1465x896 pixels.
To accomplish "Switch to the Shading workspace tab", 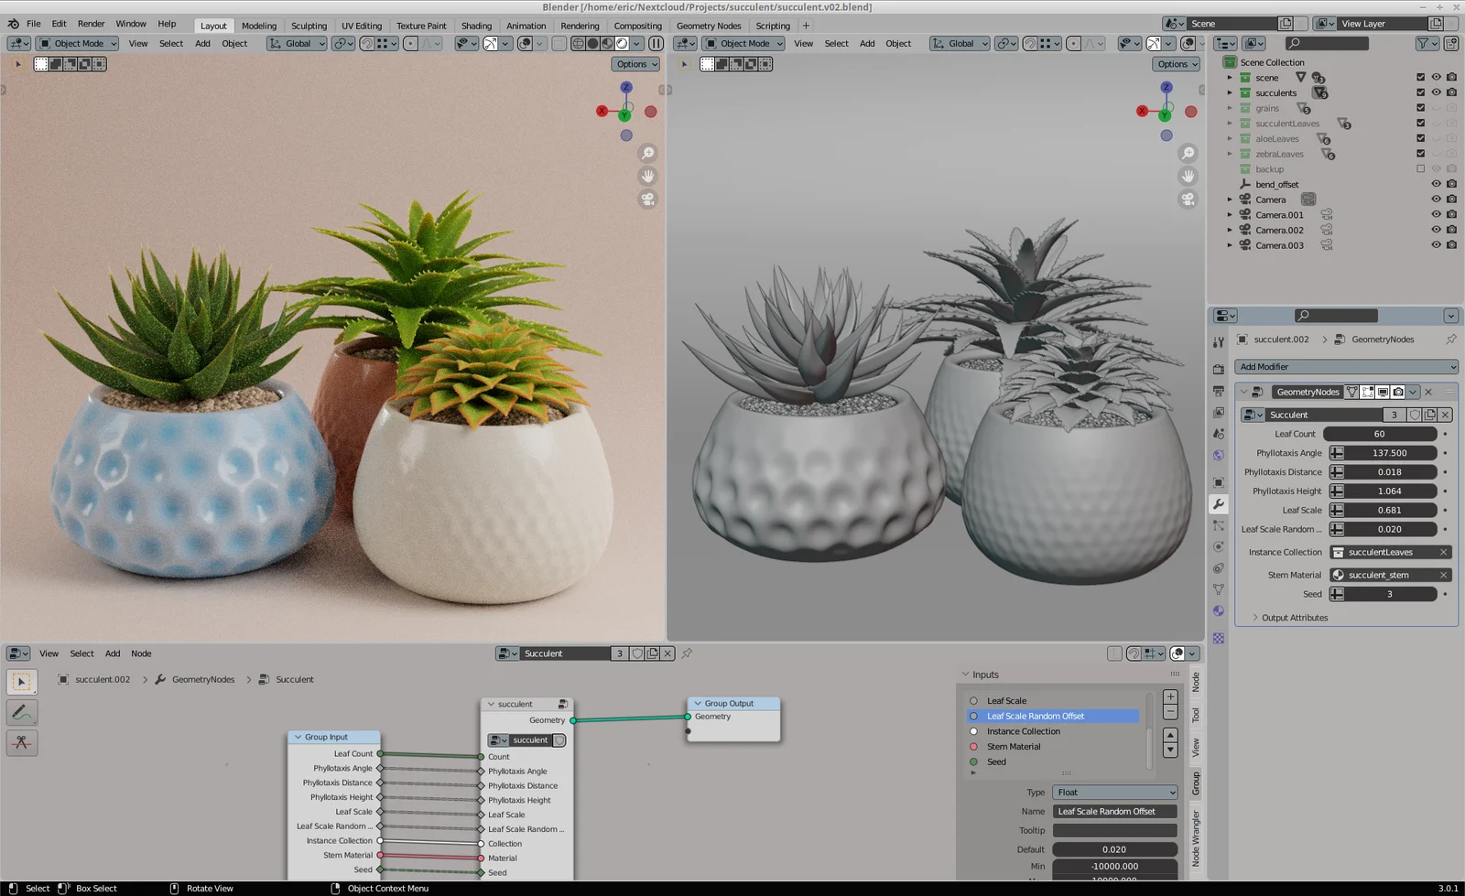I will (476, 26).
